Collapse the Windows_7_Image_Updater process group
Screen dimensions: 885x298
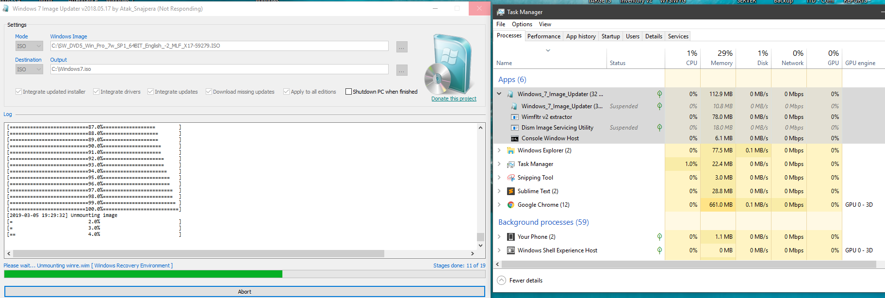(499, 94)
